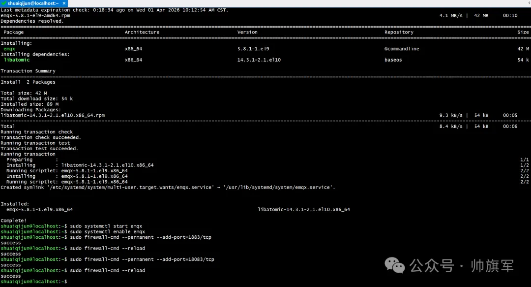Click 'libatomic-14.3.1-2.1.el10.x86_64.rpm' download line

click(53, 115)
